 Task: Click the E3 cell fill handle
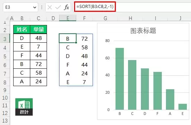tap(76, 43)
